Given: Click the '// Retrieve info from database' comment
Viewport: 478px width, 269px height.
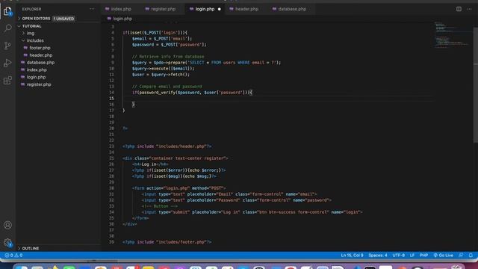Looking at the screenshot, I should (x=168, y=57).
